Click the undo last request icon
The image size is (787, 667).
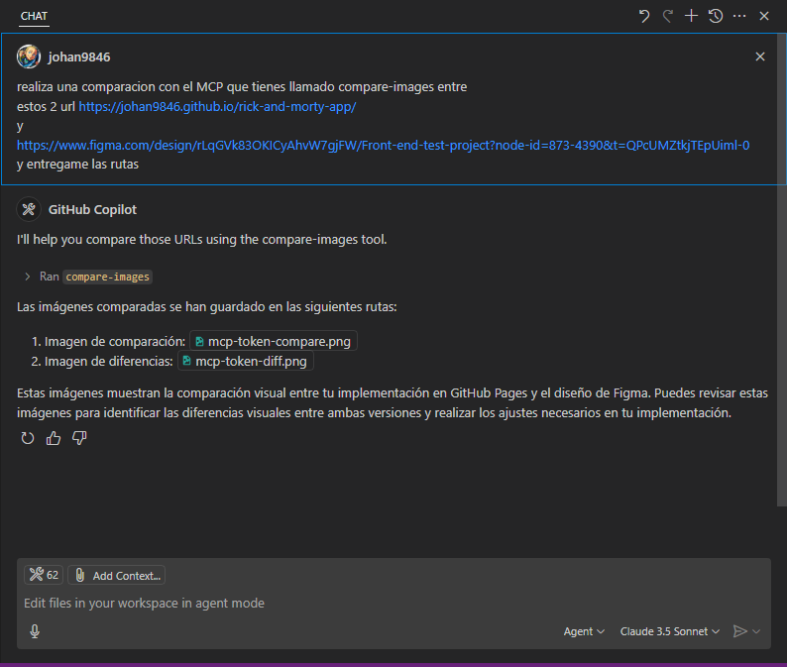tap(644, 16)
